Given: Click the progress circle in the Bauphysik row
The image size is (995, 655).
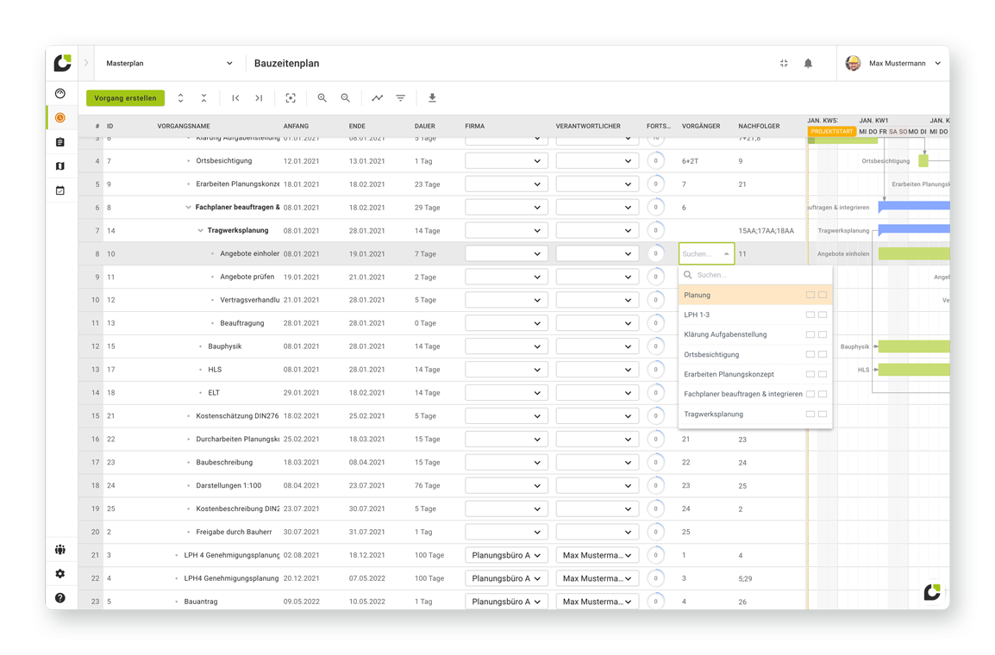Looking at the screenshot, I should [655, 346].
